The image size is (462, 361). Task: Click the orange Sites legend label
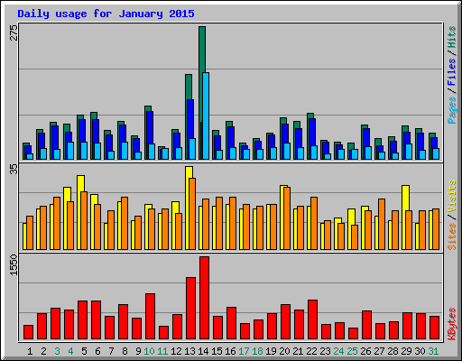coord(452,236)
